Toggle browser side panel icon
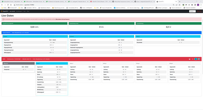This screenshot has height=110, width=203. click(195, 5)
